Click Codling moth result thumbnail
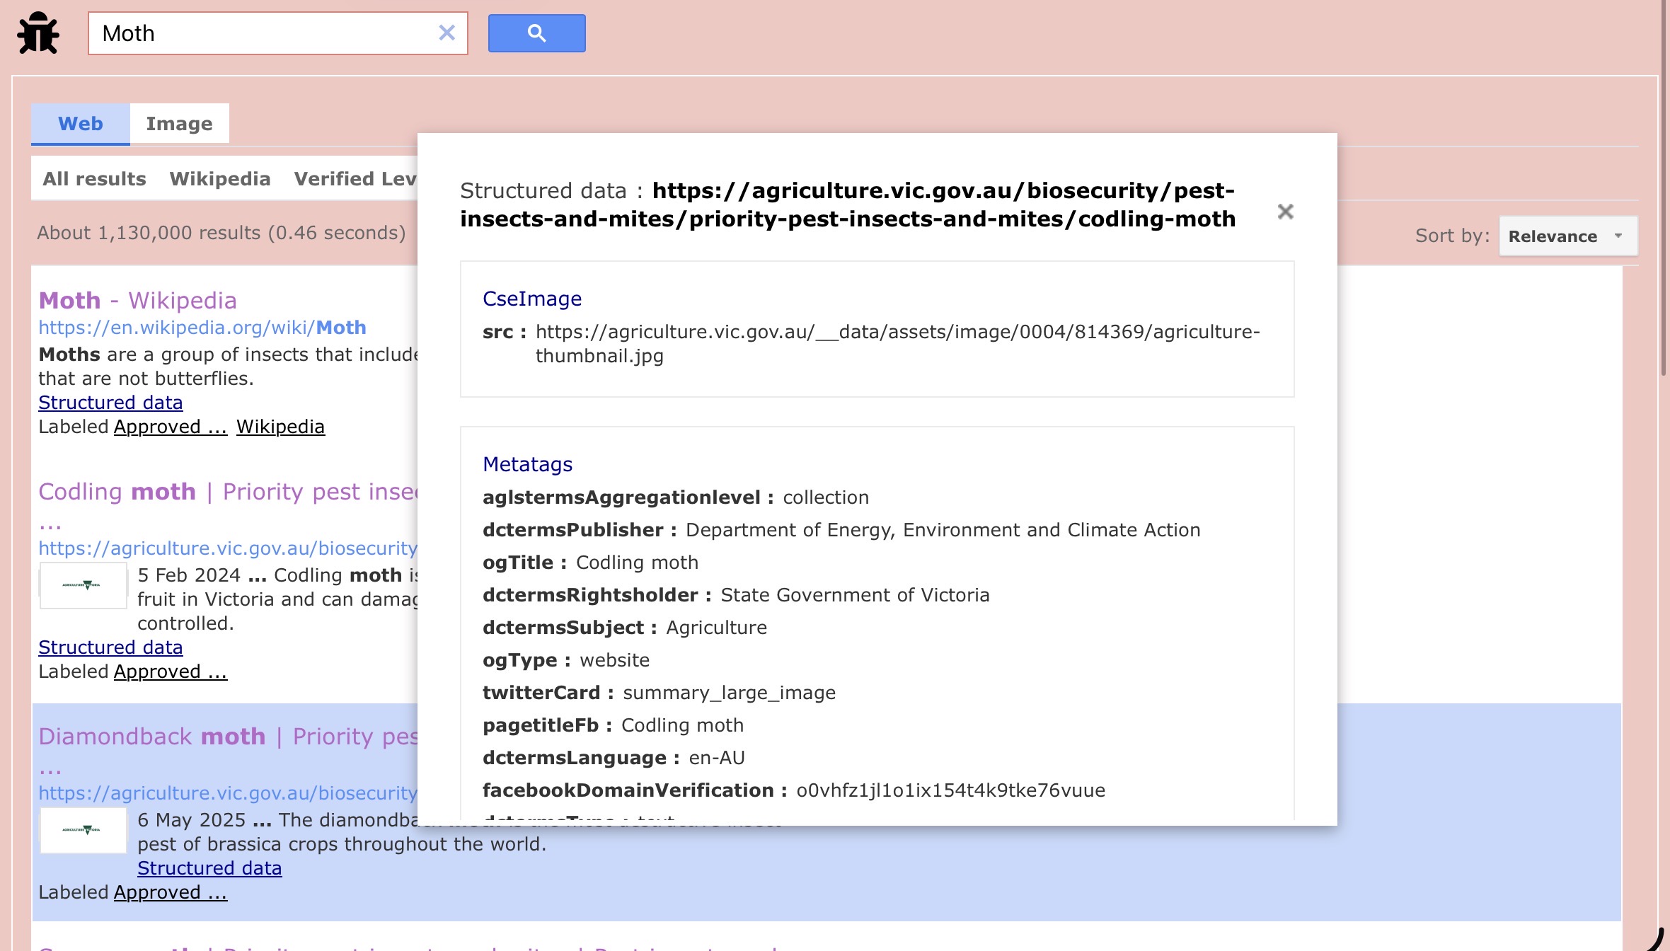1670x951 pixels. 83,585
